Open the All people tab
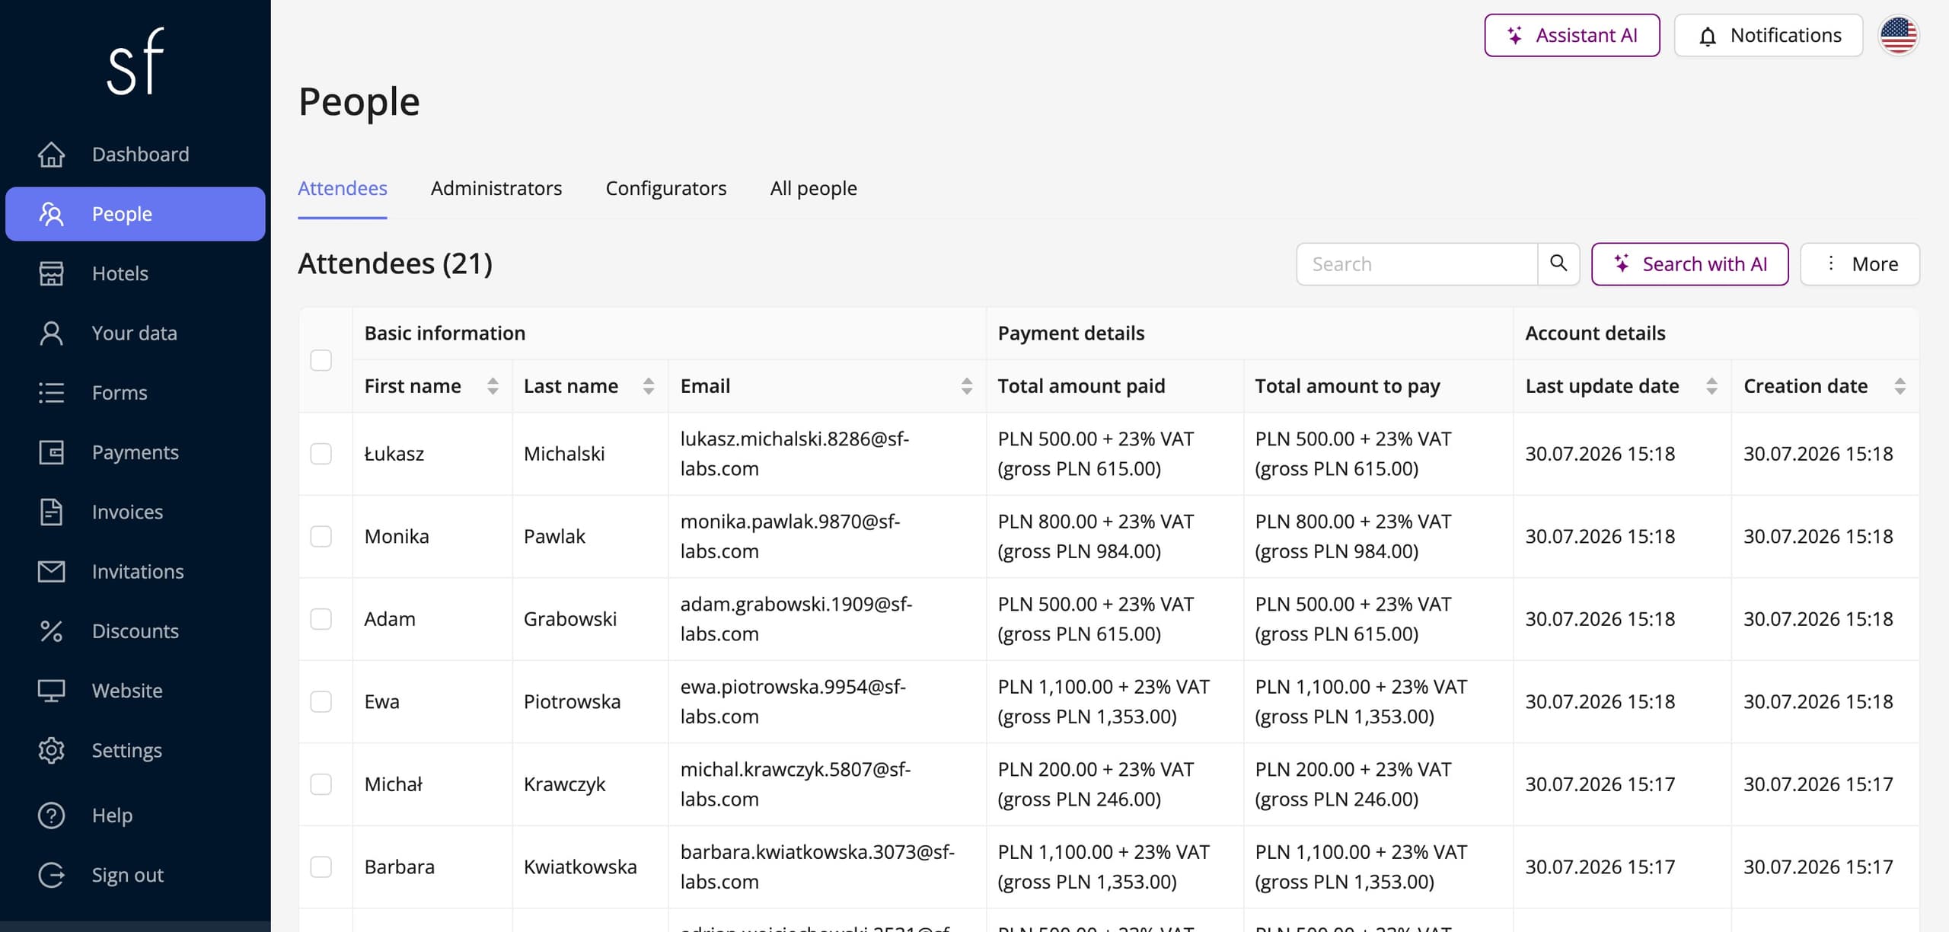Viewport: 1949px width, 932px height. coord(814,188)
